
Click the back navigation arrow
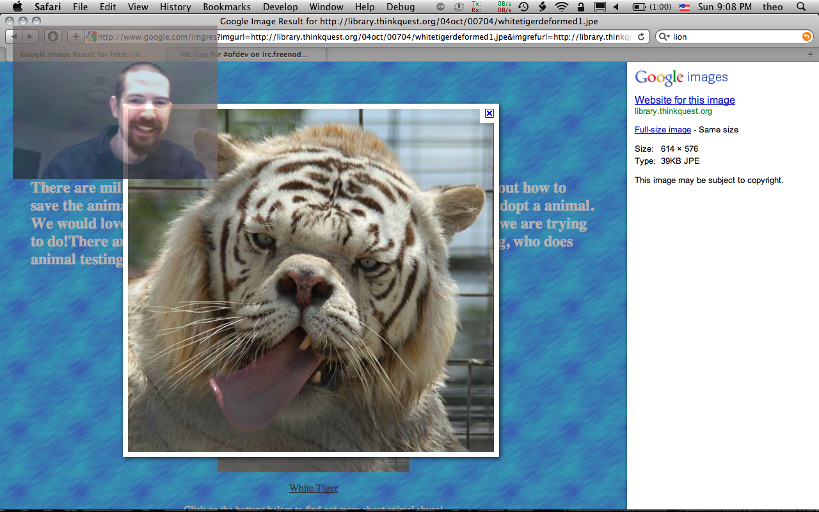pos(14,37)
